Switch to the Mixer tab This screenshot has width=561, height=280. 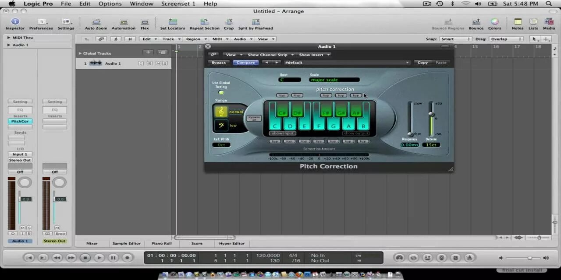coord(92,243)
